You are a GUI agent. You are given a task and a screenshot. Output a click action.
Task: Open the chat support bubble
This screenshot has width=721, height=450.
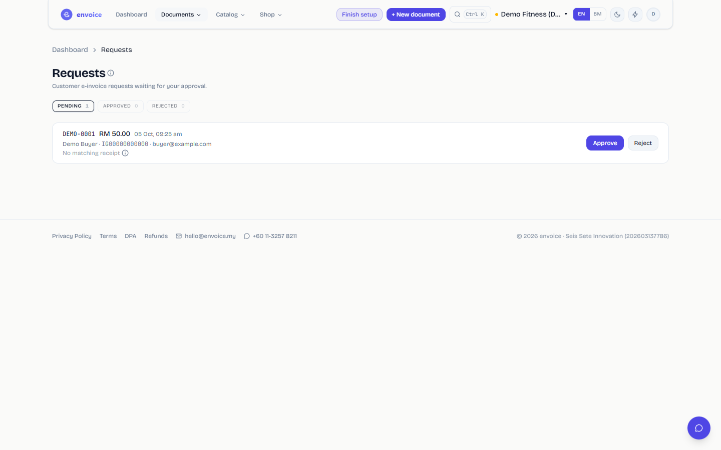[x=699, y=428]
